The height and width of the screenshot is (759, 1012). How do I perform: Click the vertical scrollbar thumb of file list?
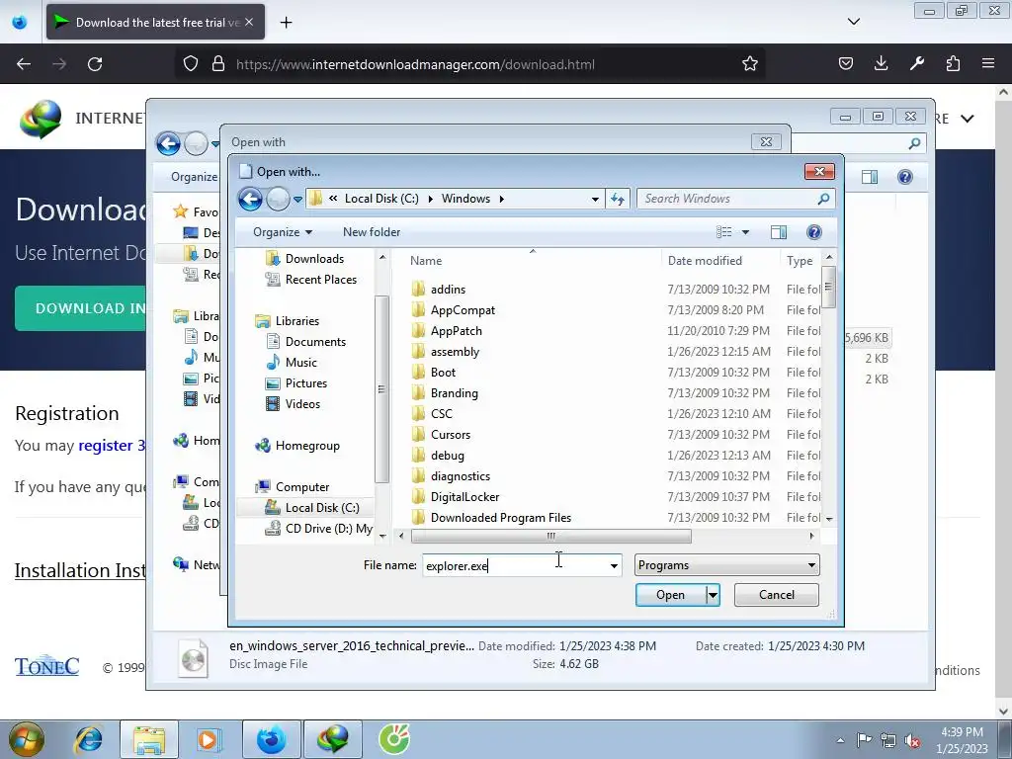[829, 288]
